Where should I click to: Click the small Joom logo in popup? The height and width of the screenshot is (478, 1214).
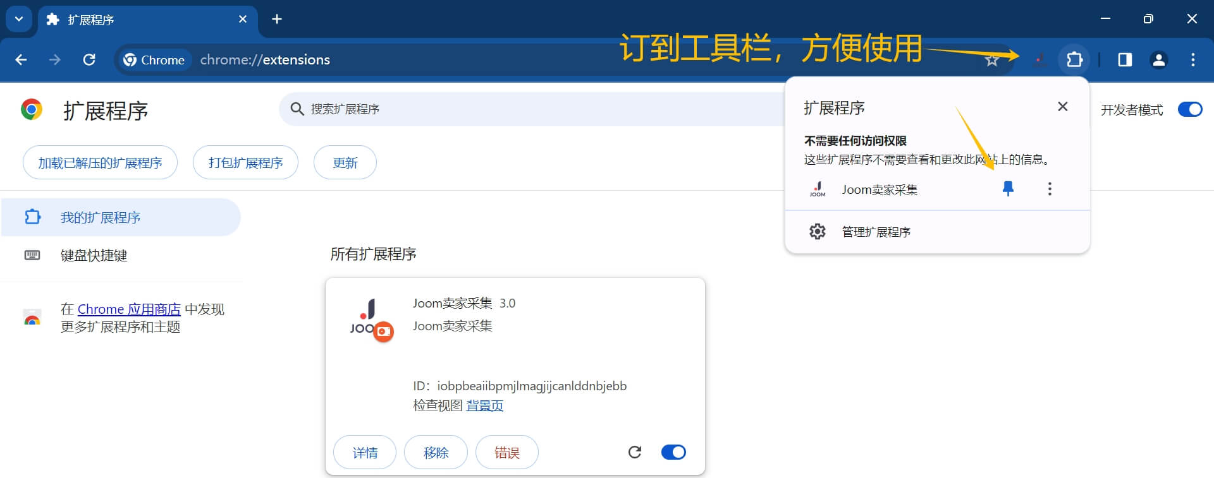(818, 189)
